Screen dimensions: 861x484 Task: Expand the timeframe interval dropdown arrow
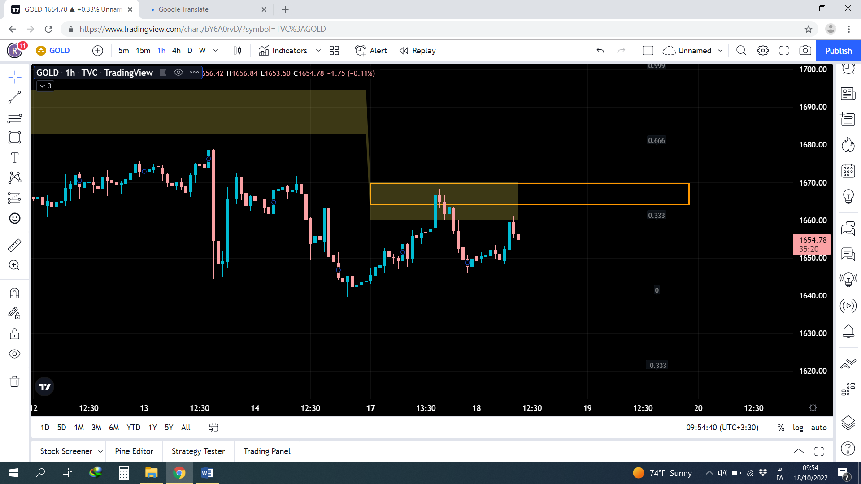[x=216, y=51]
